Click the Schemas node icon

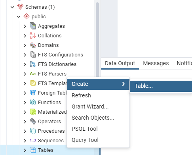pyautogui.click(x=20, y=7)
